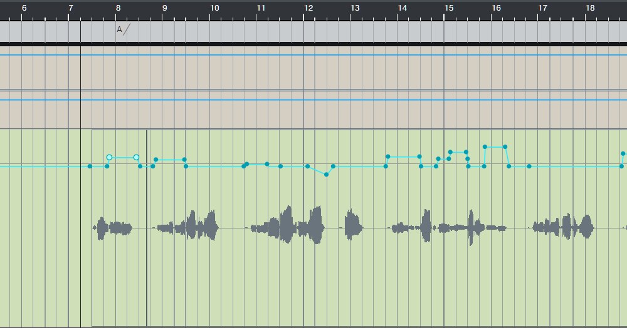The width and height of the screenshot is (627, 328).
Task: Click bar 15 on the timeline ruler
Action: click(x=449, y=8)
